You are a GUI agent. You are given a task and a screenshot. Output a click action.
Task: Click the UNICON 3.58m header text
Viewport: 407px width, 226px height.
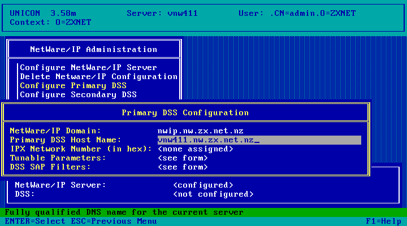click(43, 13)
